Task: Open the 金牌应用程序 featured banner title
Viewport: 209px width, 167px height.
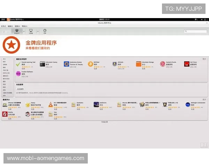Action: pyautogui.click(x=41, y=43)
